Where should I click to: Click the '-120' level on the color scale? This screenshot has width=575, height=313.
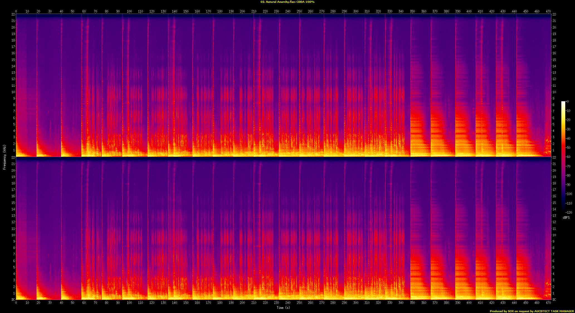[x=568, y=213]
